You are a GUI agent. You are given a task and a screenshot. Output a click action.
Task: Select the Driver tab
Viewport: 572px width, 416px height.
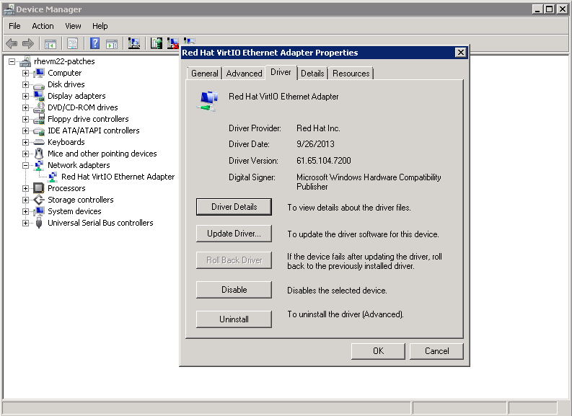281,72
